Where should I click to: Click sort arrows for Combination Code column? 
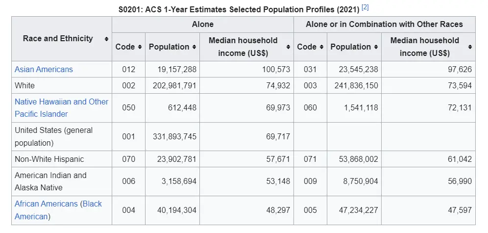[321, 47]
